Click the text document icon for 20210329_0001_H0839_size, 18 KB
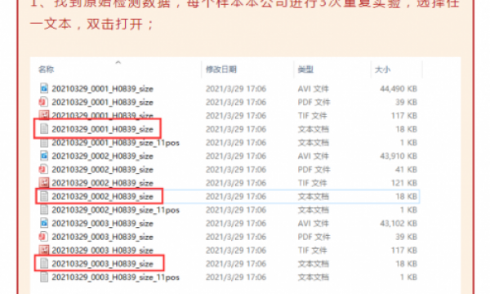This screenshot has width=490, height=294. [44, 129]
